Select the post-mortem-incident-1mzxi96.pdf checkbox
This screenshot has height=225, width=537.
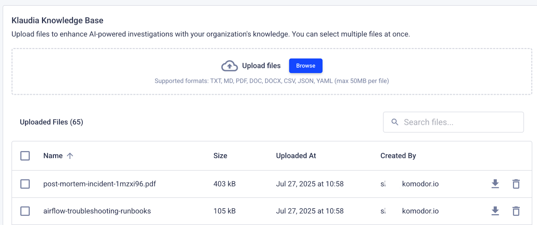[x=25, y=184]
